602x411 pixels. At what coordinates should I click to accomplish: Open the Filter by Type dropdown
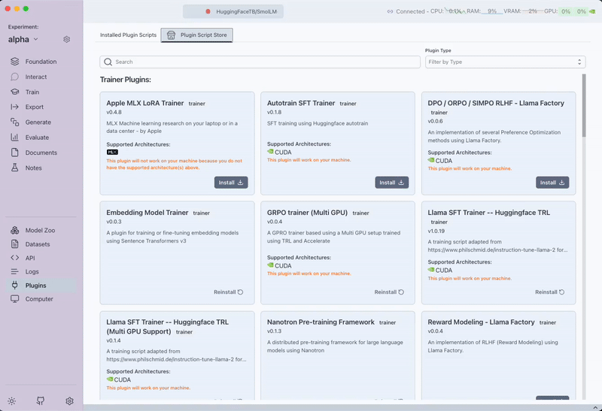pos(505,62)
